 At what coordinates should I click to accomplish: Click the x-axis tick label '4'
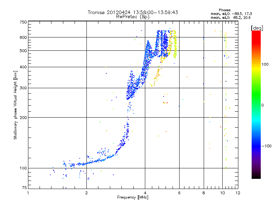(145, 193)
